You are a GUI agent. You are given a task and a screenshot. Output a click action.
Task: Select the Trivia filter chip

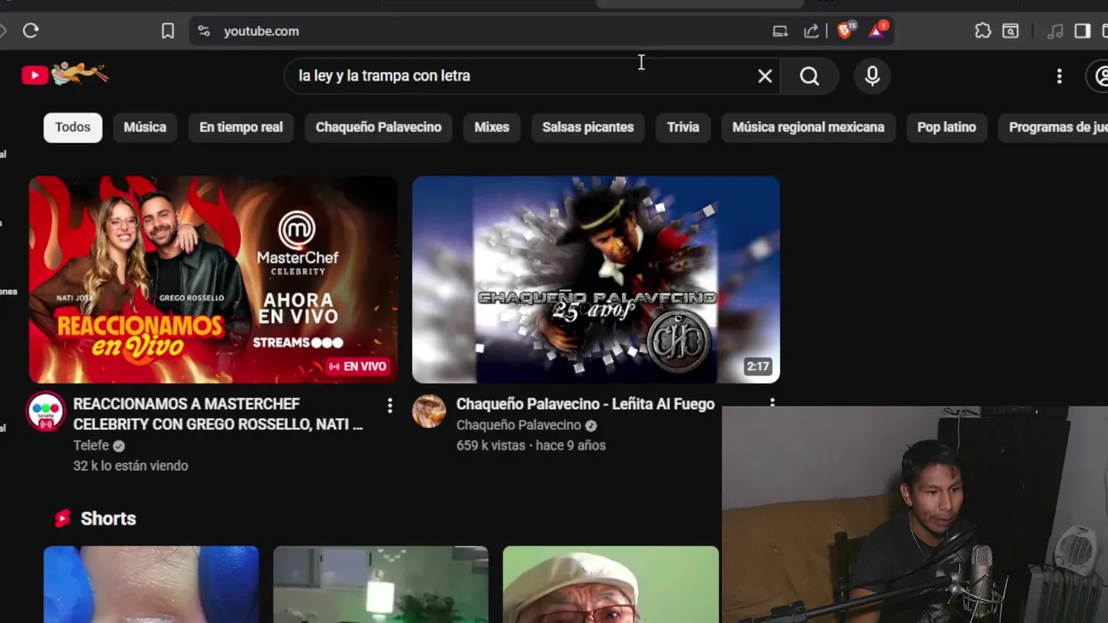[683, 127]
